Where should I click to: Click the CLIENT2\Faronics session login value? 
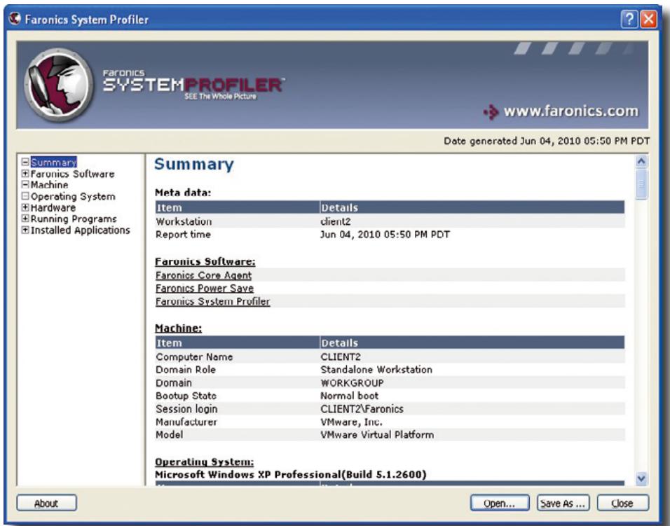tap(362, 409)
